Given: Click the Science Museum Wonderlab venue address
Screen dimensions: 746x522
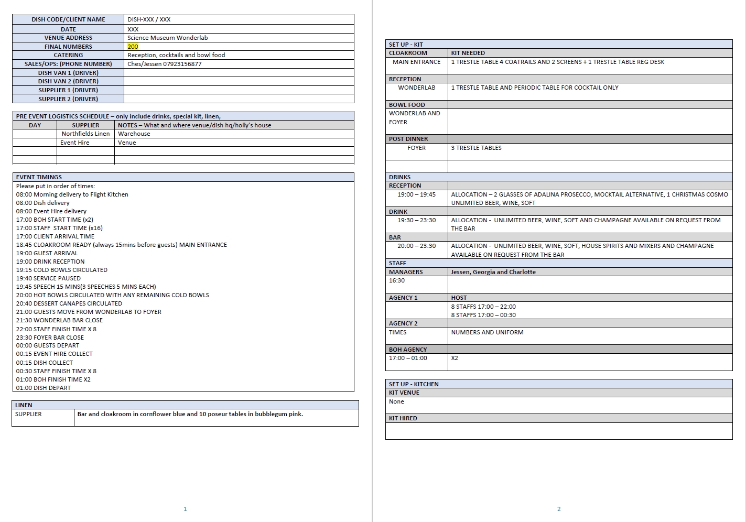Looking at the screenshot, I should coord(167,38).
